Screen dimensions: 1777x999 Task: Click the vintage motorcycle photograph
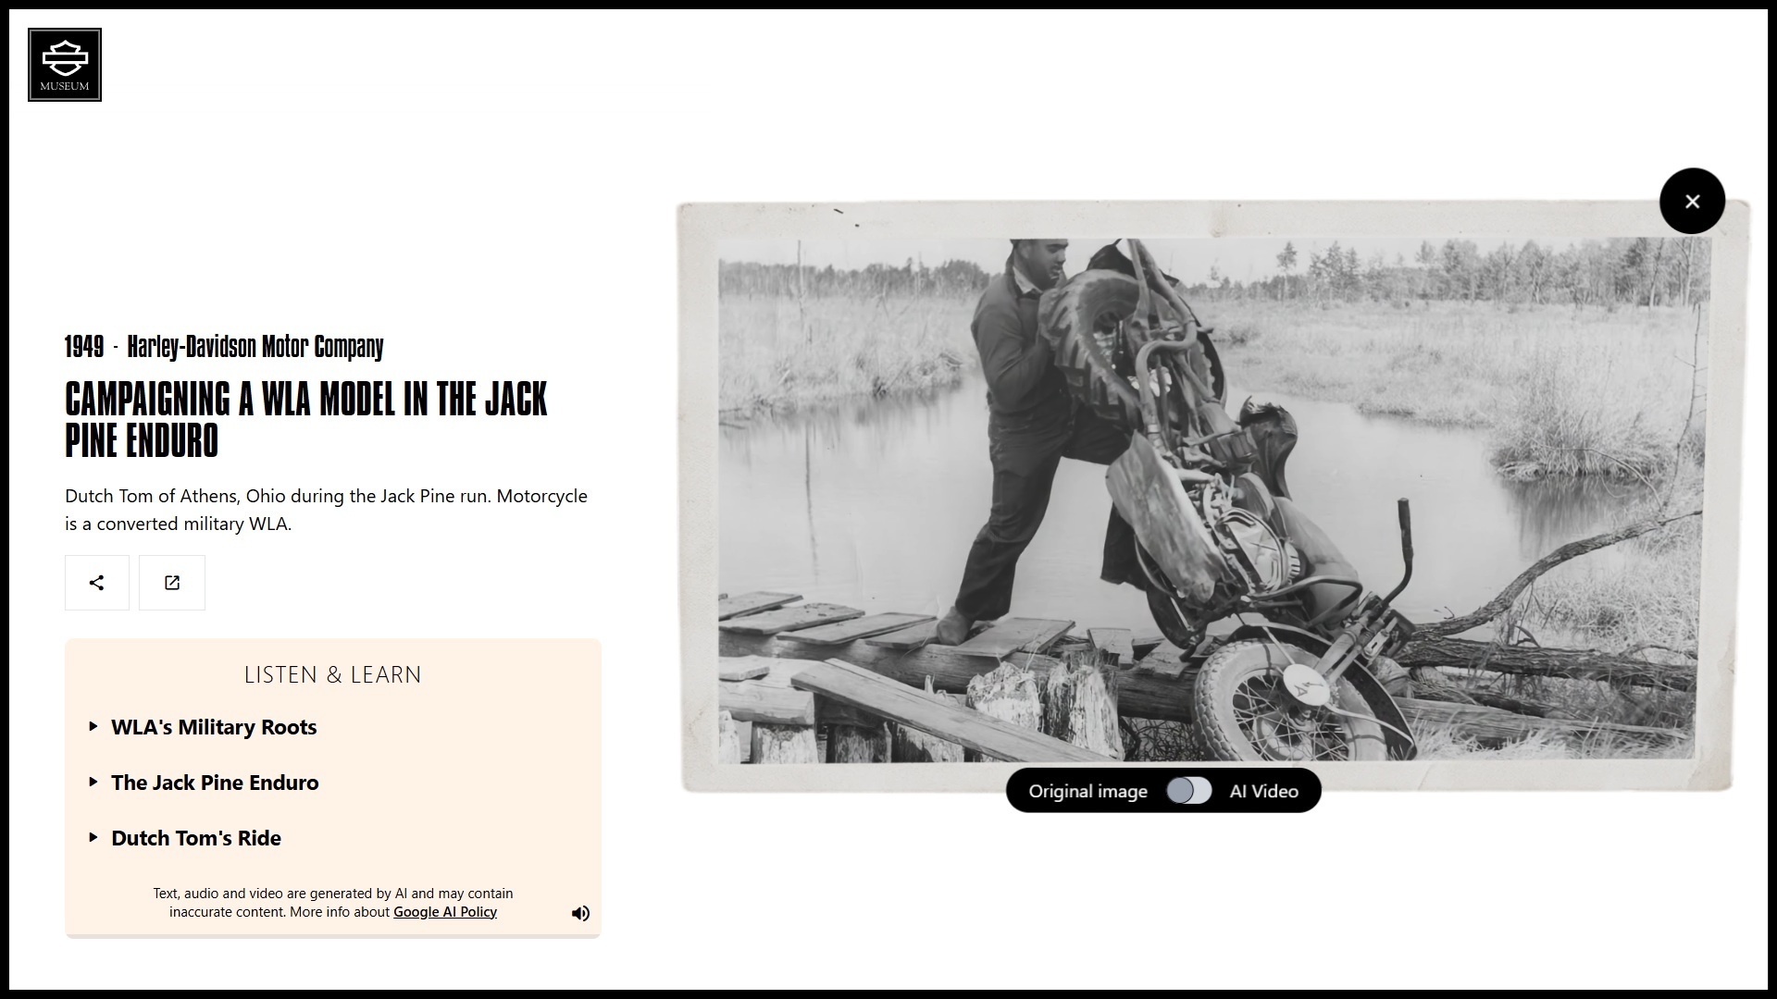click(1212, 498)
